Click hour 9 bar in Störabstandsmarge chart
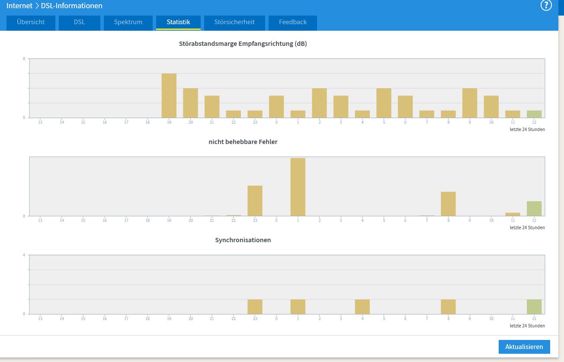The height and width of the screenshot is (362, 564). click(470, 103)
